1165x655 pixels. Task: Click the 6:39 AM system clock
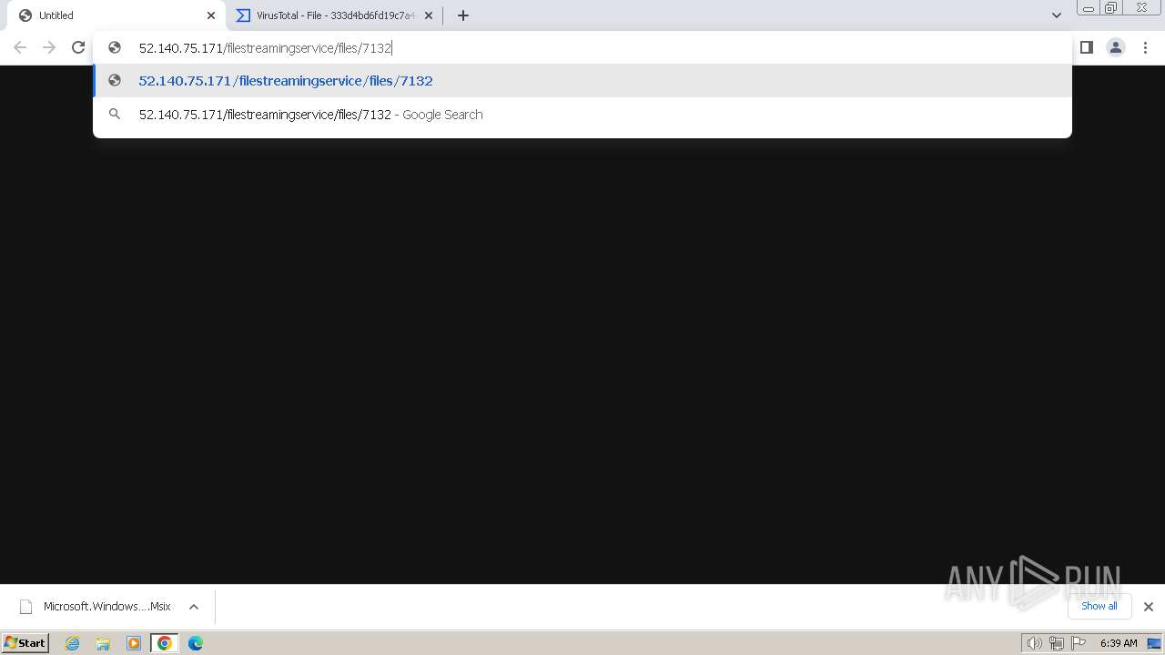(1119, 643)
